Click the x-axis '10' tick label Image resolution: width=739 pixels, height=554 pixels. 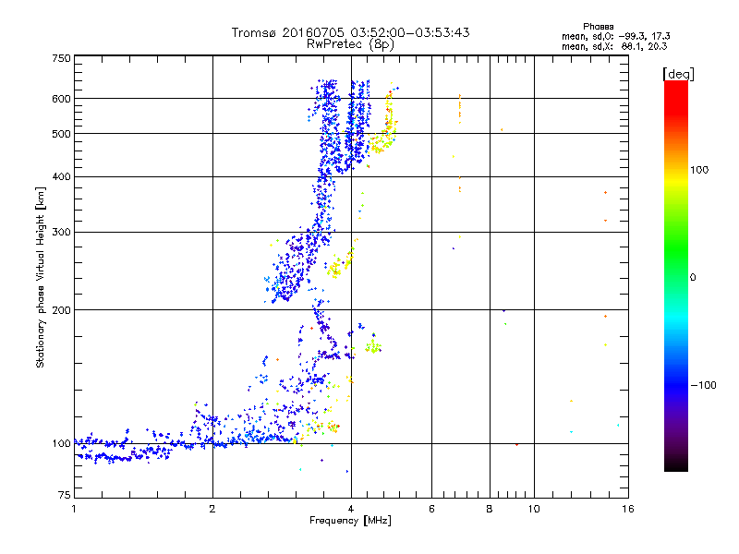point(534,509)
